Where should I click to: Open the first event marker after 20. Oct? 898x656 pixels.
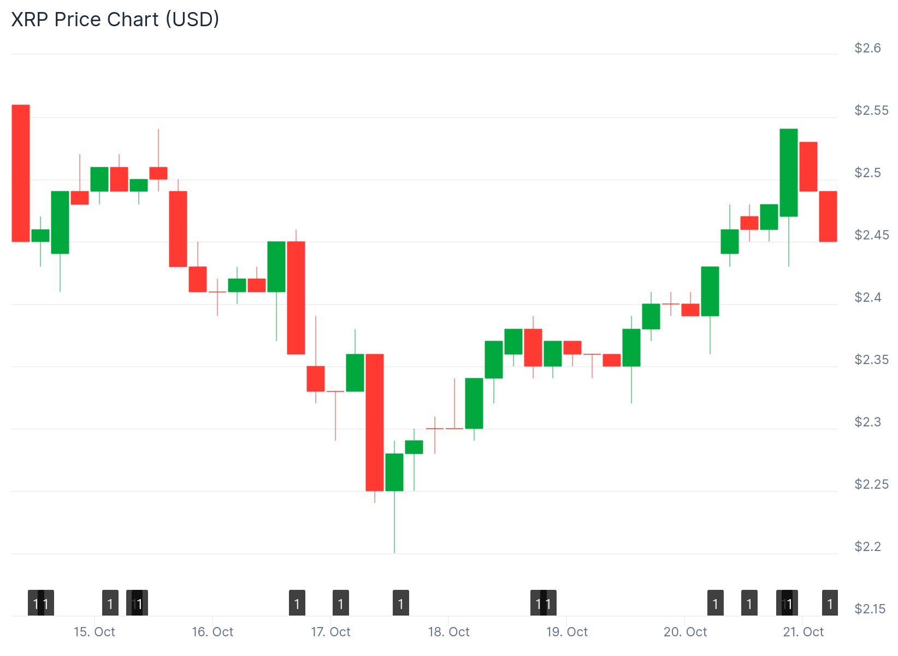point(716,604)
